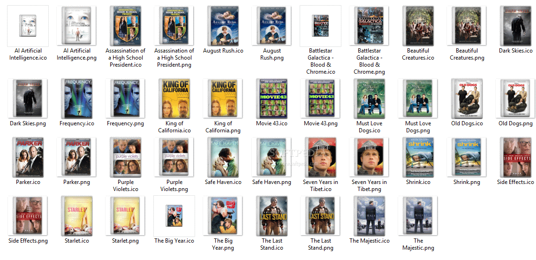The image size is (536, 260).
Task: Click the 'The Big Year.ico' file name
Action: [174, 241]
